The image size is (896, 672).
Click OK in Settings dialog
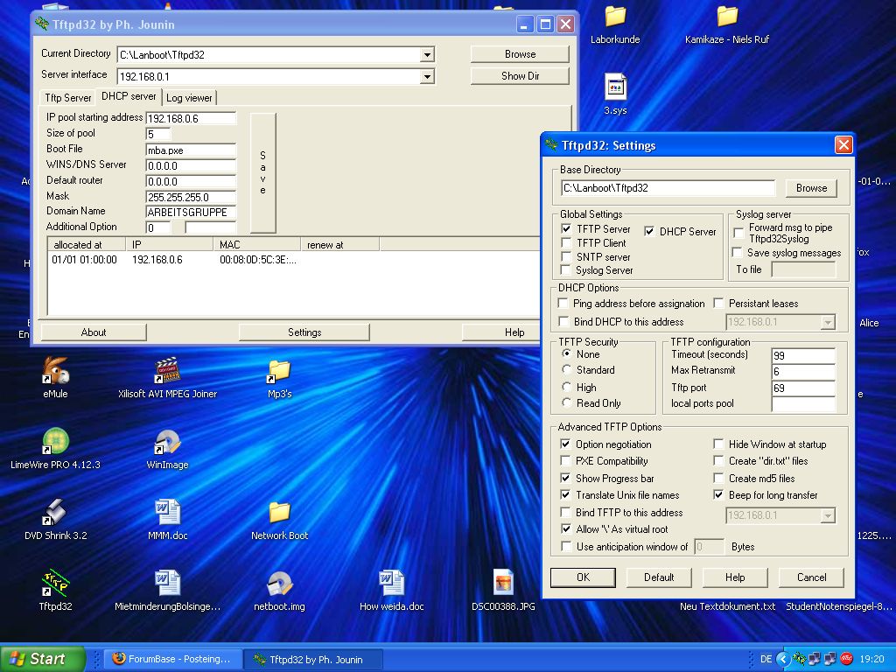click(x=583, y=577)
